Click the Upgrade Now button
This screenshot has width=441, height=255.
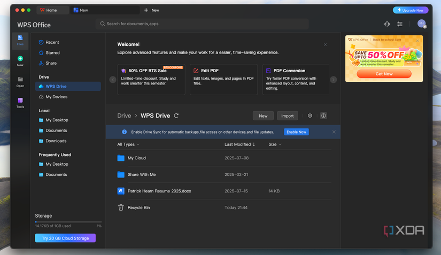pos(411,10)
